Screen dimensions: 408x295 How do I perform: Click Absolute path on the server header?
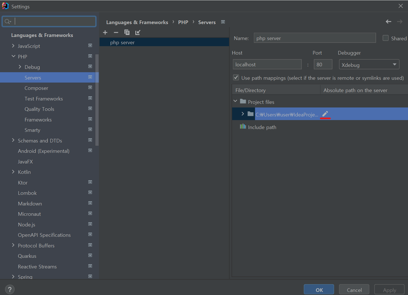pyautogui.click(x=364, y=90)
